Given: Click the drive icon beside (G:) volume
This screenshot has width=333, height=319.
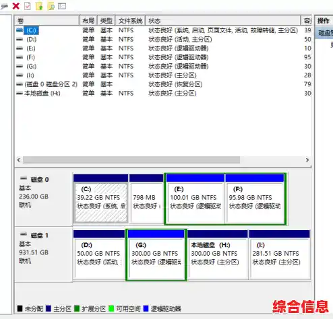Looking at the screenshot, I should (x=20, y=66).
